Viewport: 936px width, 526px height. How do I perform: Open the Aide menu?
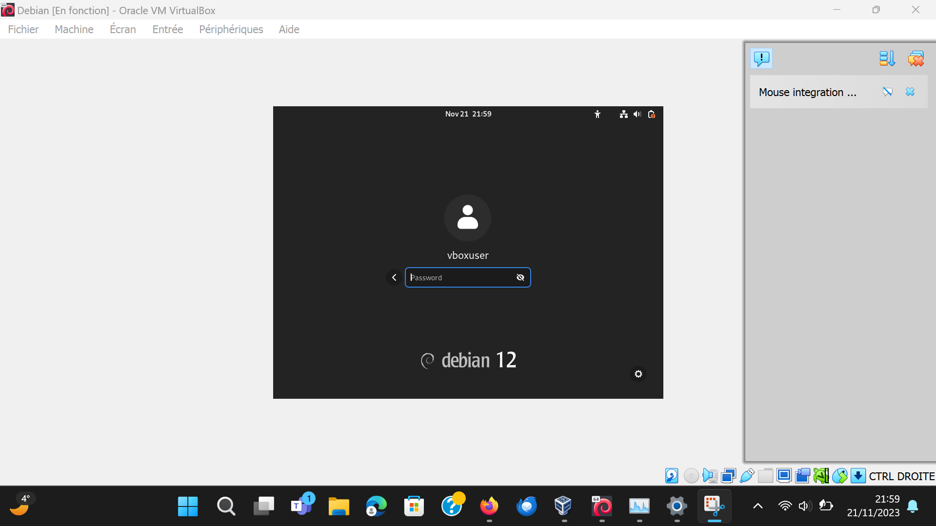tap(289, 29)
